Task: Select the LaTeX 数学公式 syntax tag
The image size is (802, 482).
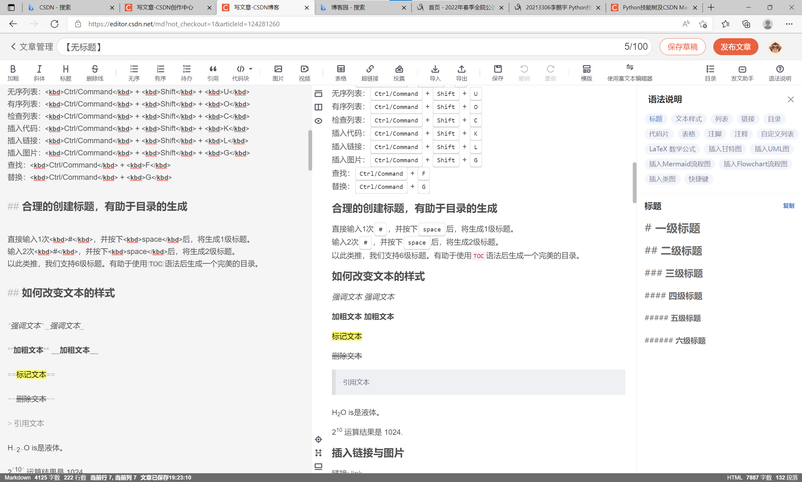Action: tap(672, 149)
